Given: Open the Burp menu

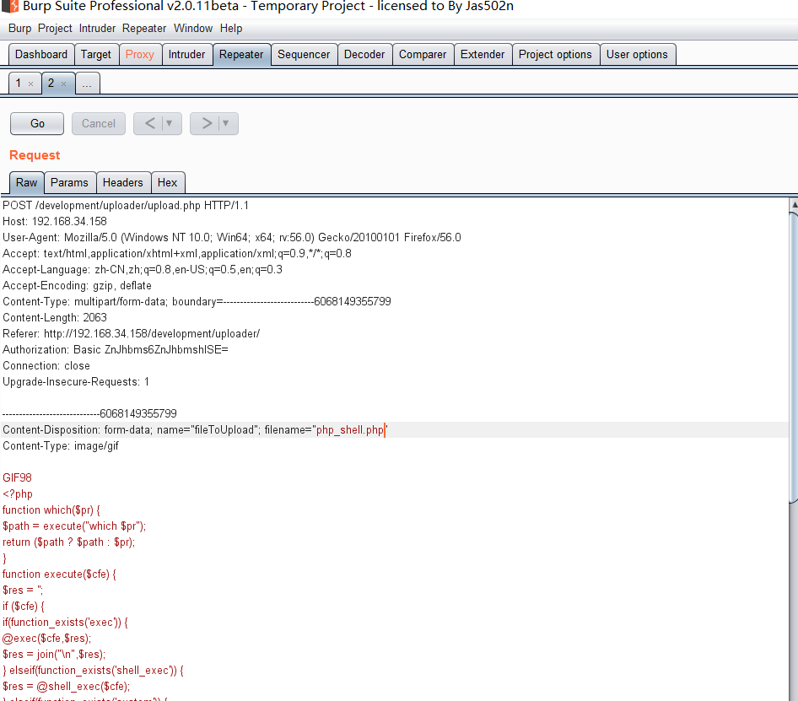Looking at the screenshot, I should click(20, 29).
